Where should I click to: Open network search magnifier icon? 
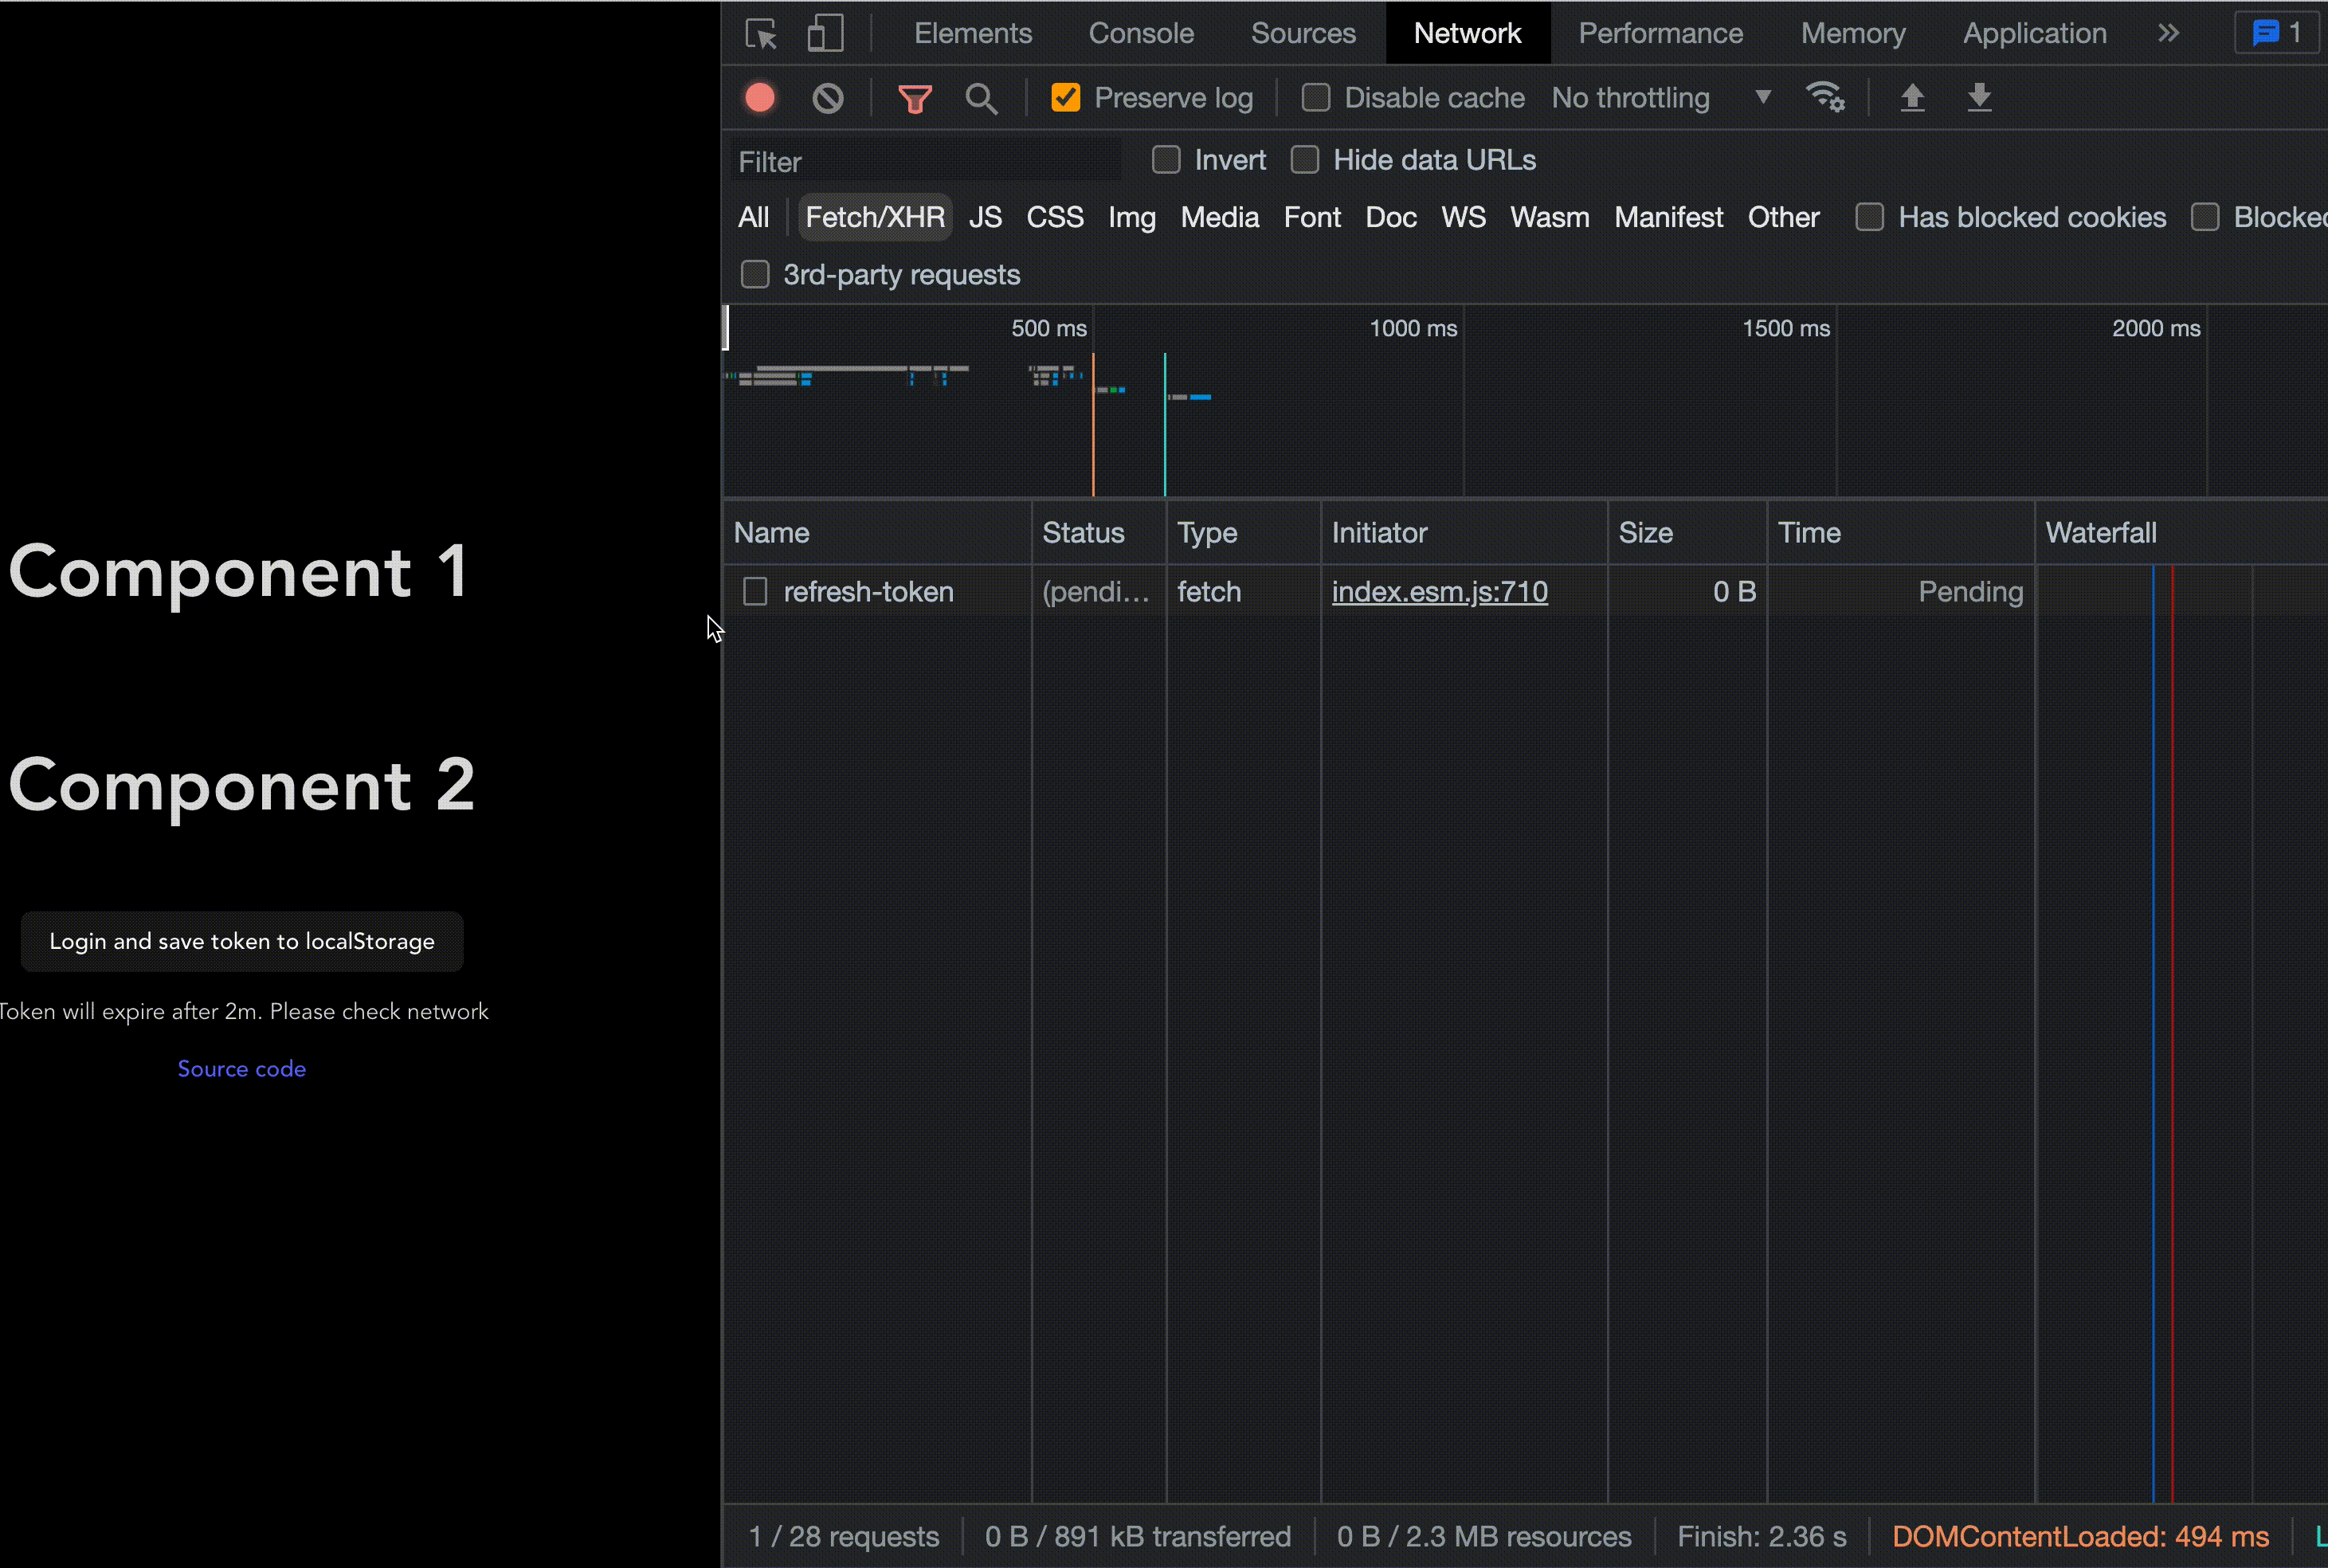[981, 98]
